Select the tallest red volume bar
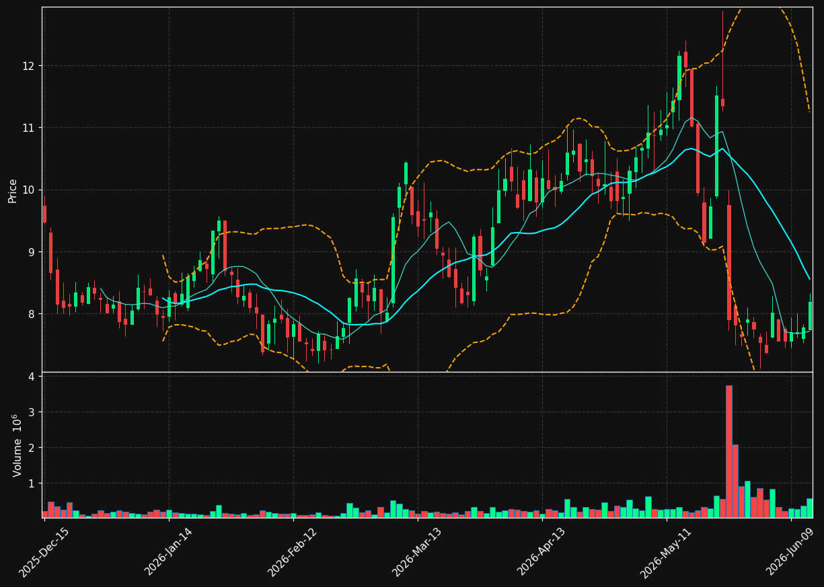This screenshot has width=824, height=587. (x=728, y=451)
